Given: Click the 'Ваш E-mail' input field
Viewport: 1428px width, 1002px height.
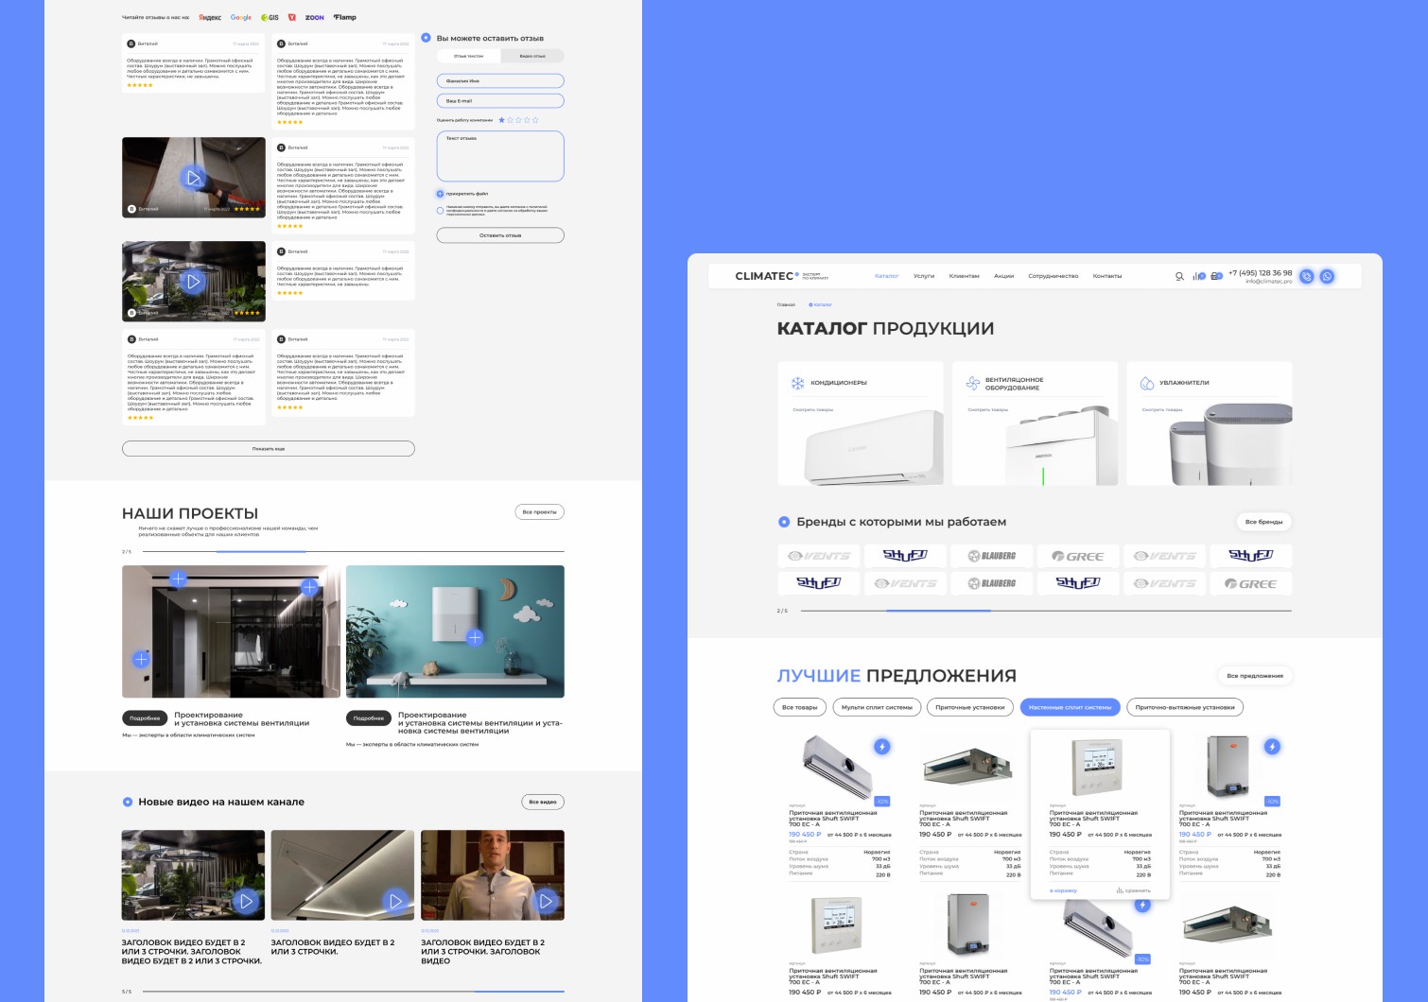Looking at the screenshot, I should (x=499, y=101).
